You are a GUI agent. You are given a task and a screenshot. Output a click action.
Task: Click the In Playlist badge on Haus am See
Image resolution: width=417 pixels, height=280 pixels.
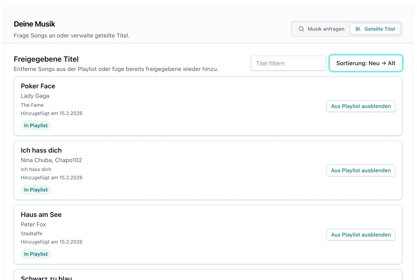pyautogui.click(x=36, y=254)
